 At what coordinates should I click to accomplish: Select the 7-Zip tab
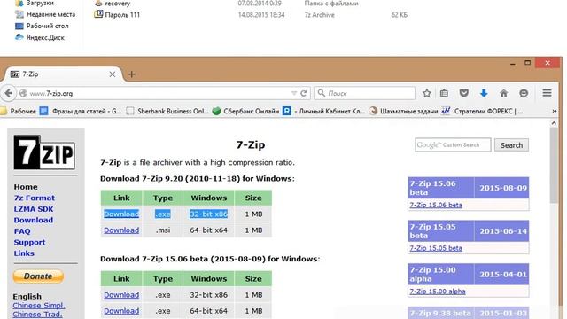coord(63,74)
